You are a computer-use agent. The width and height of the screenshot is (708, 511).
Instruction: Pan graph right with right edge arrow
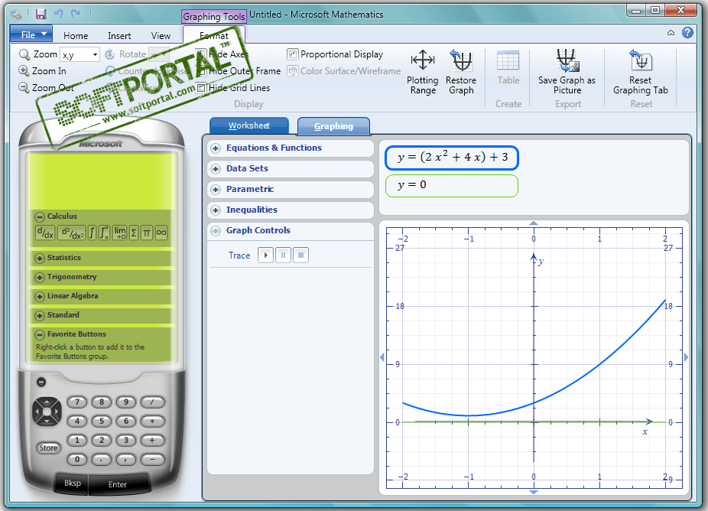point(686,357)
